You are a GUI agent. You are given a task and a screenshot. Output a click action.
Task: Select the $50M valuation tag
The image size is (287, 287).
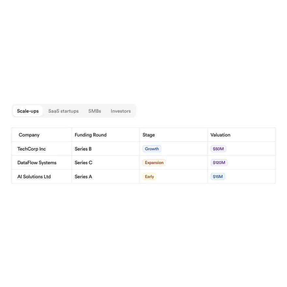point(218,149)
